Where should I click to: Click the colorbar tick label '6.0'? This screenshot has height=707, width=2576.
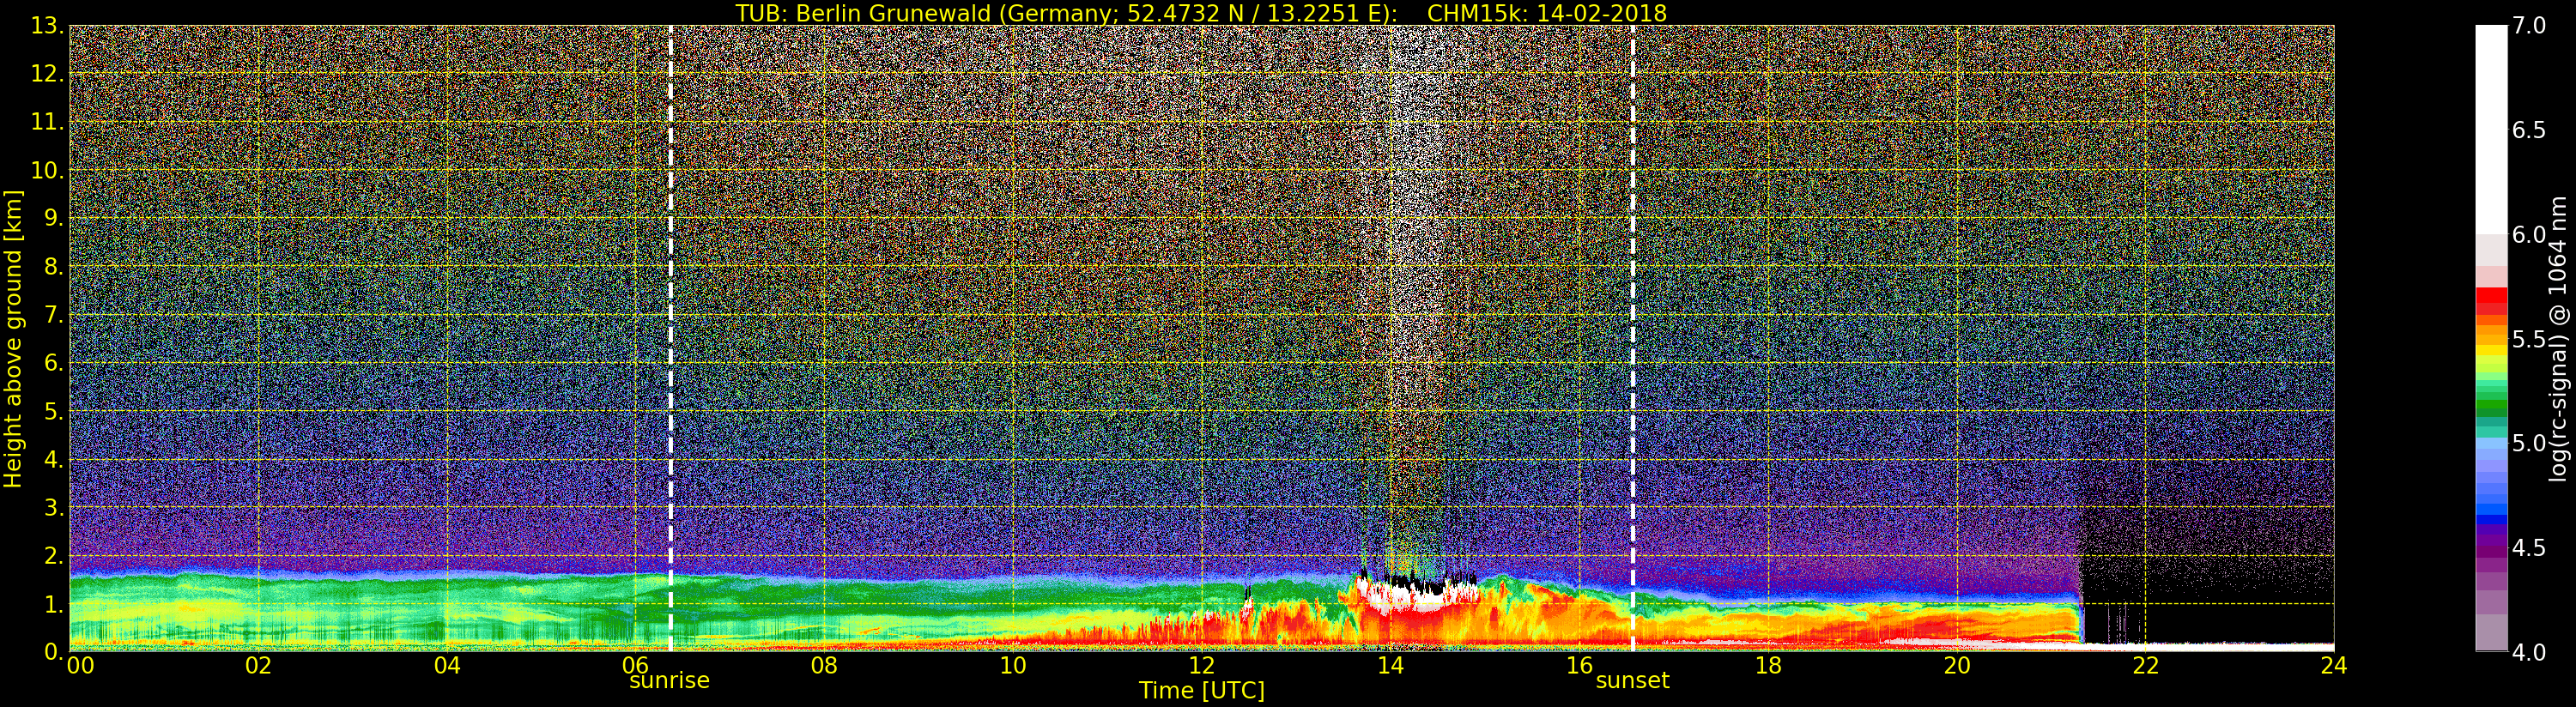pos(2530,235)
